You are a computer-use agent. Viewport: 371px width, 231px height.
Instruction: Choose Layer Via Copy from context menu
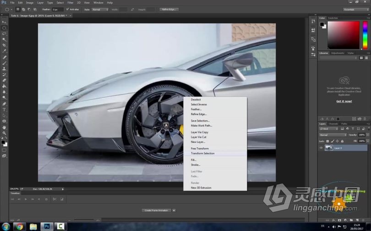pyautogui.click(x=199, y=132)
